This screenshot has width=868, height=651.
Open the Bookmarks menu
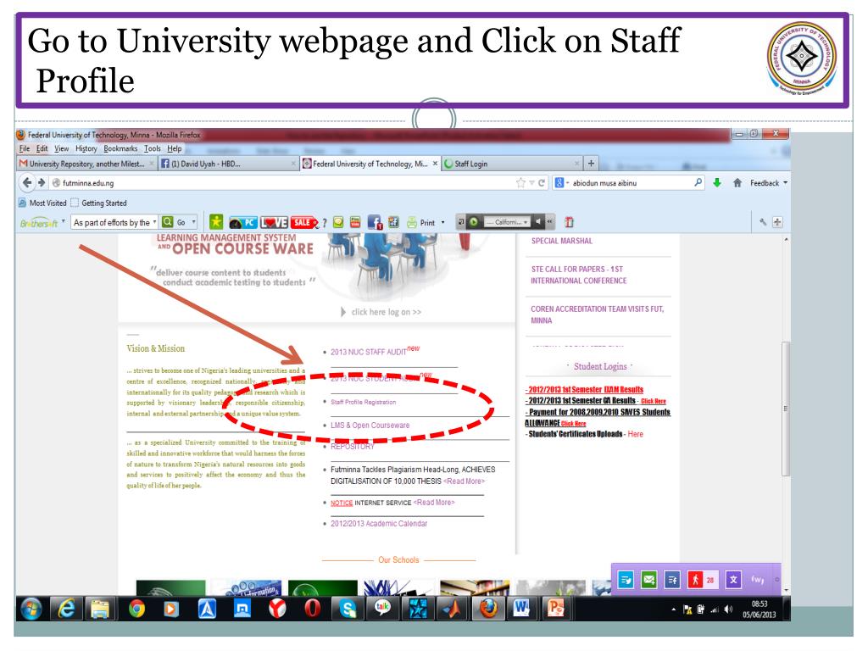pyautogui.click(x=120, y=149)
